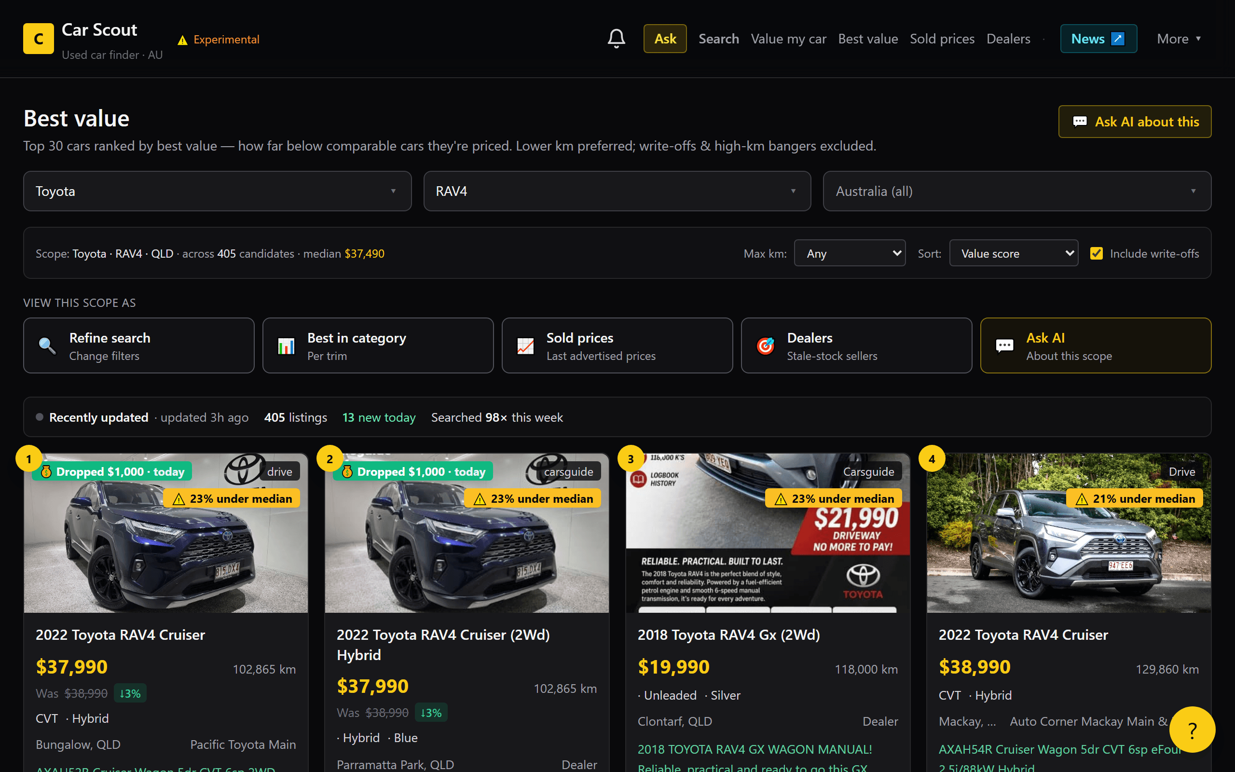The width and height of the screenshot is (1235, 772).
Task: Click the News button
Action: 1098,39
